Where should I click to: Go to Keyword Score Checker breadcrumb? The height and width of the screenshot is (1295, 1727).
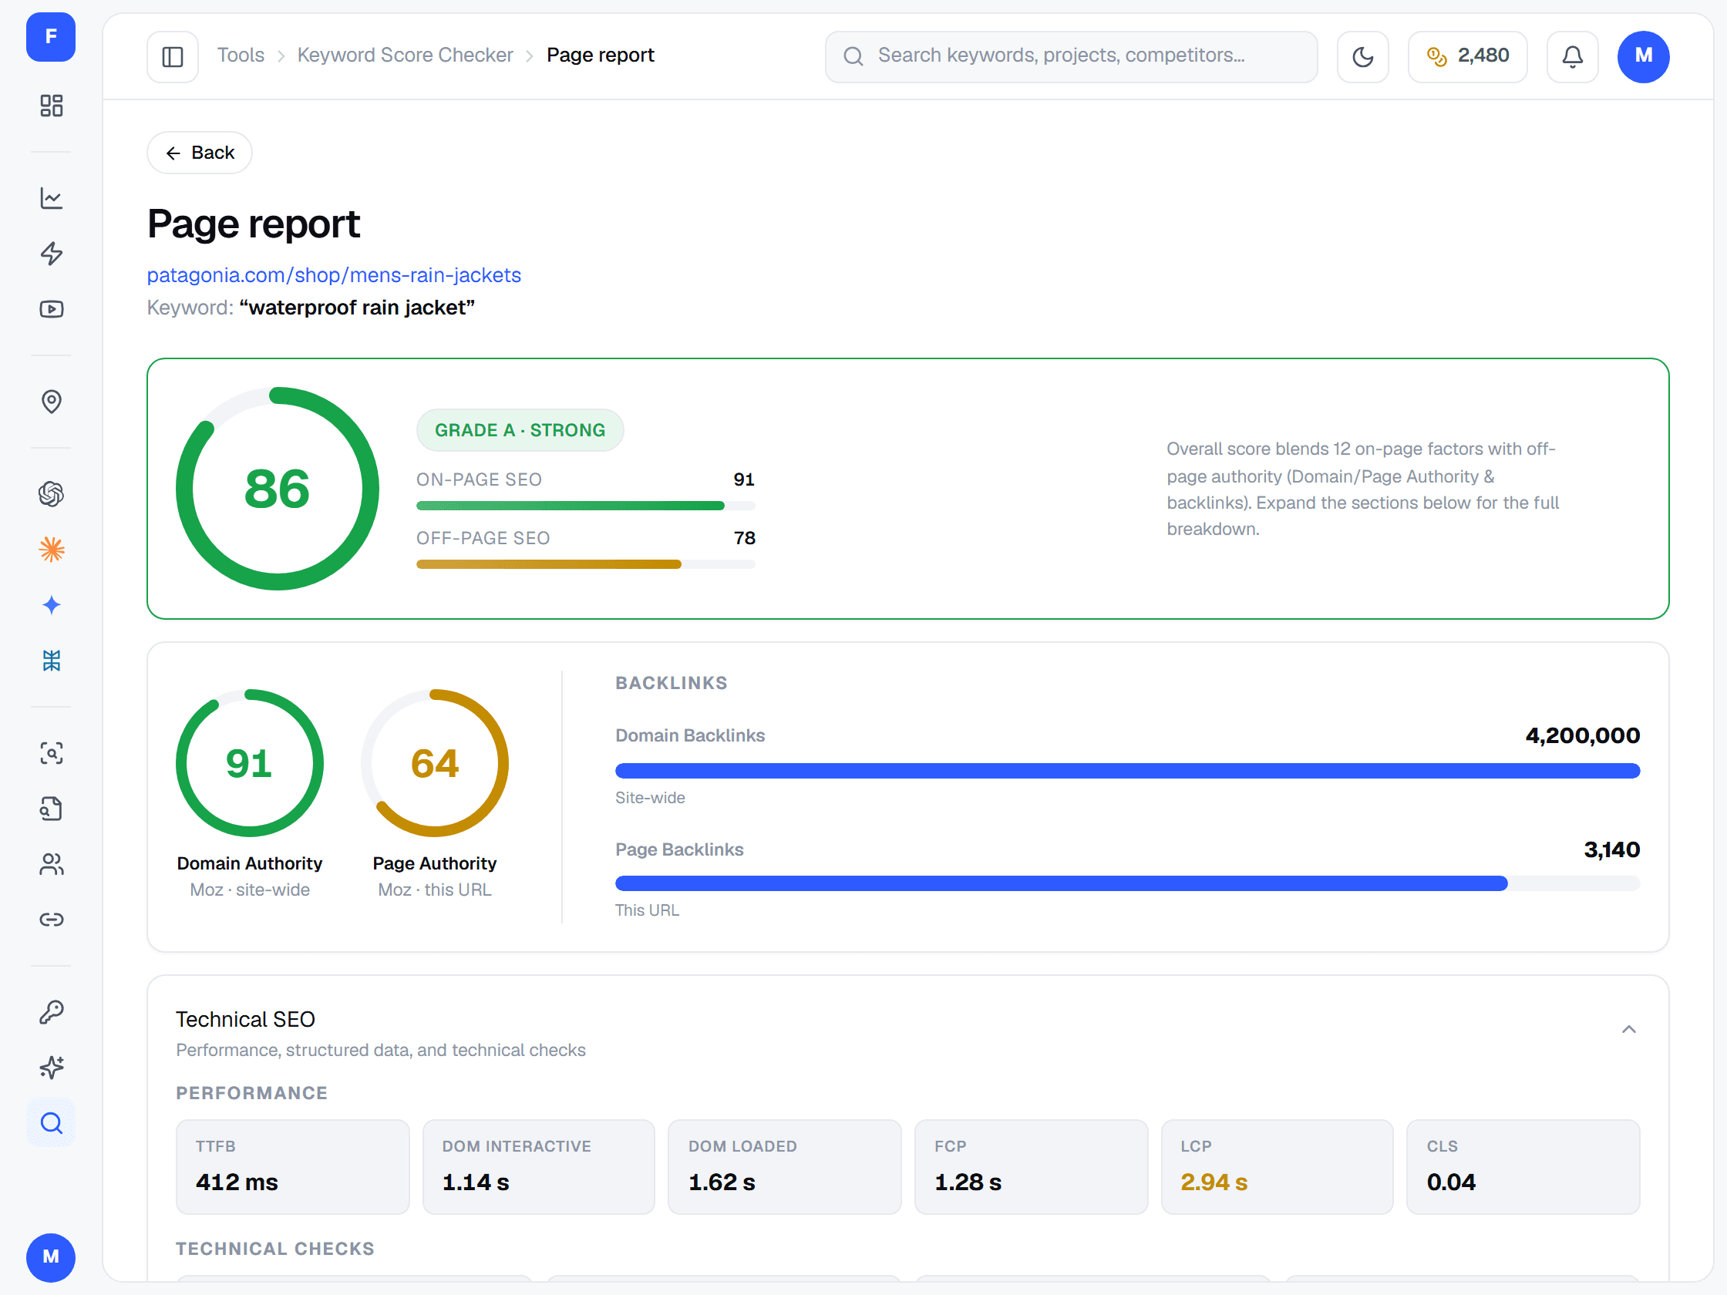pyautogui.click(x=406, y=55)
